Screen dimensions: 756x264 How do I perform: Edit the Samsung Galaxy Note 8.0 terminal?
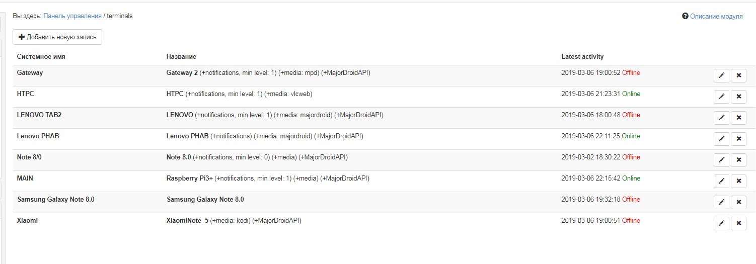721,202
